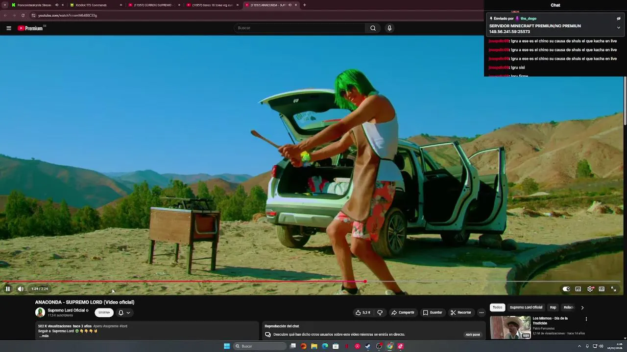Open the subtitles/miniplayer icon in the player controls
627x352 pixels.
(x=578, y=289)
